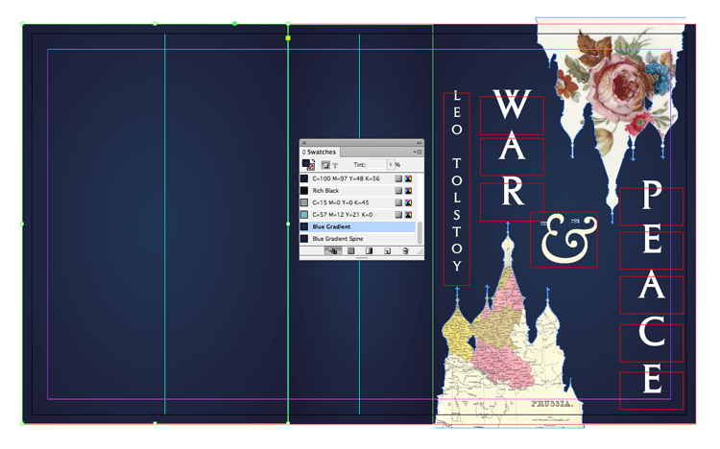
Task: Click the Delete Swatch trash icon
Action: pos(405,250)
